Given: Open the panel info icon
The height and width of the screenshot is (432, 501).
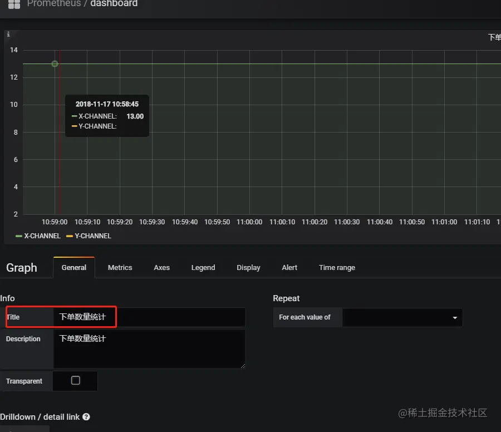Looking at the screenshot, I should tap(8, 34).
